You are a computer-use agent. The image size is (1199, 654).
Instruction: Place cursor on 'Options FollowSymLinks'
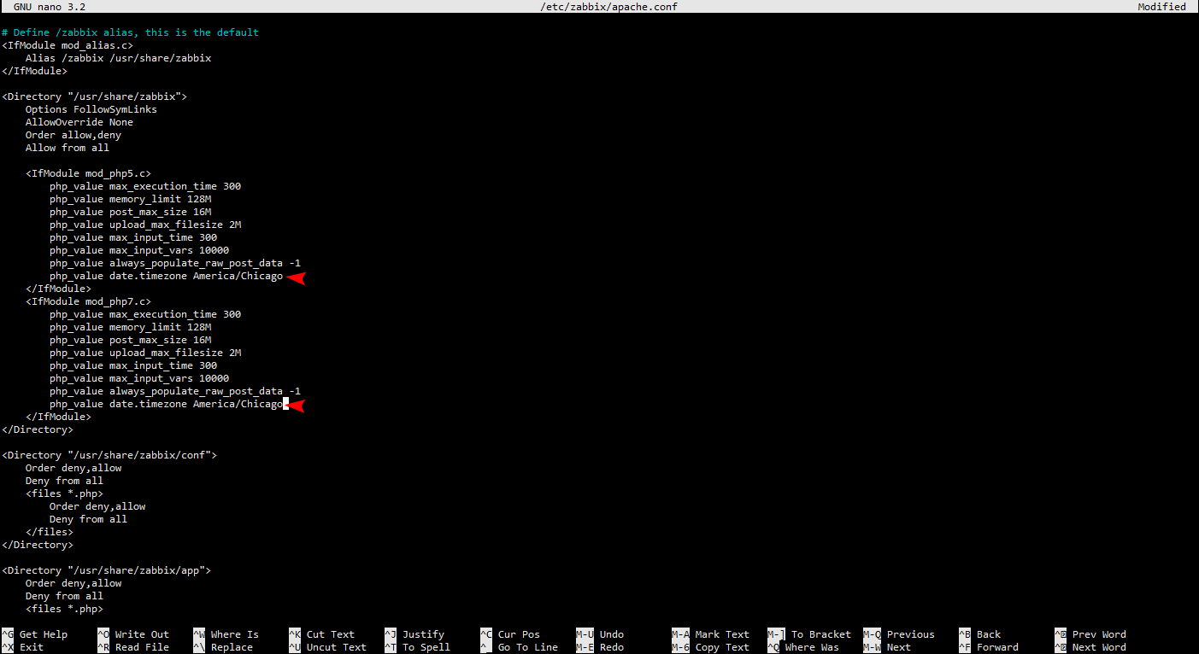click(91, 109)
